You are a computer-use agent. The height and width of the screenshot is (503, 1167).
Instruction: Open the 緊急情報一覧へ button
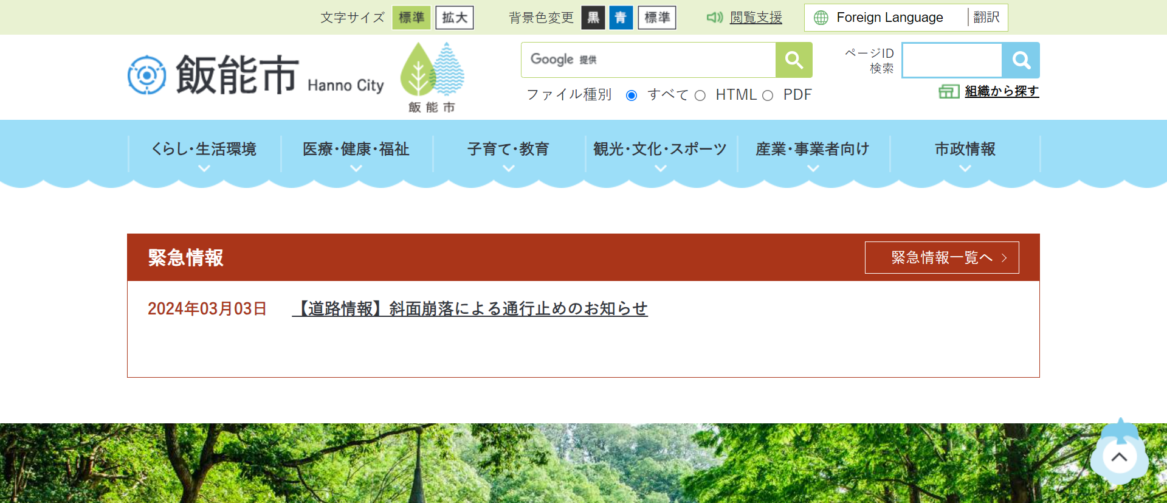pos(942,258)
